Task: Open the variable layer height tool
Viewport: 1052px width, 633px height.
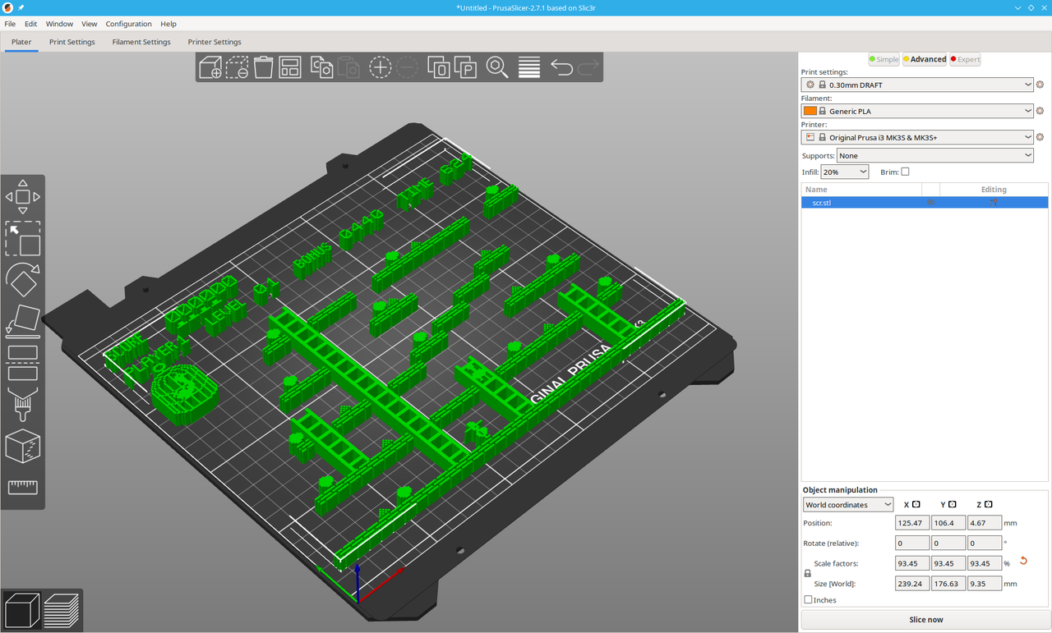Action: [529, 67]
